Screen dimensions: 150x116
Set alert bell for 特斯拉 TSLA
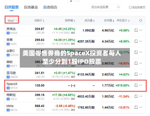136,96
